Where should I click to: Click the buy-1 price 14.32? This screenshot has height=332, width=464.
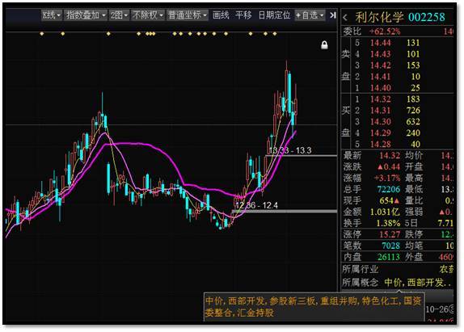(x=381, y=99)
